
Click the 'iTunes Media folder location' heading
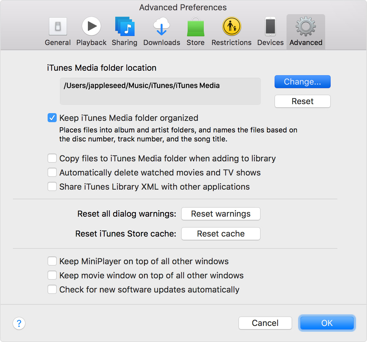pyautogui.click(x=102, y=68)
